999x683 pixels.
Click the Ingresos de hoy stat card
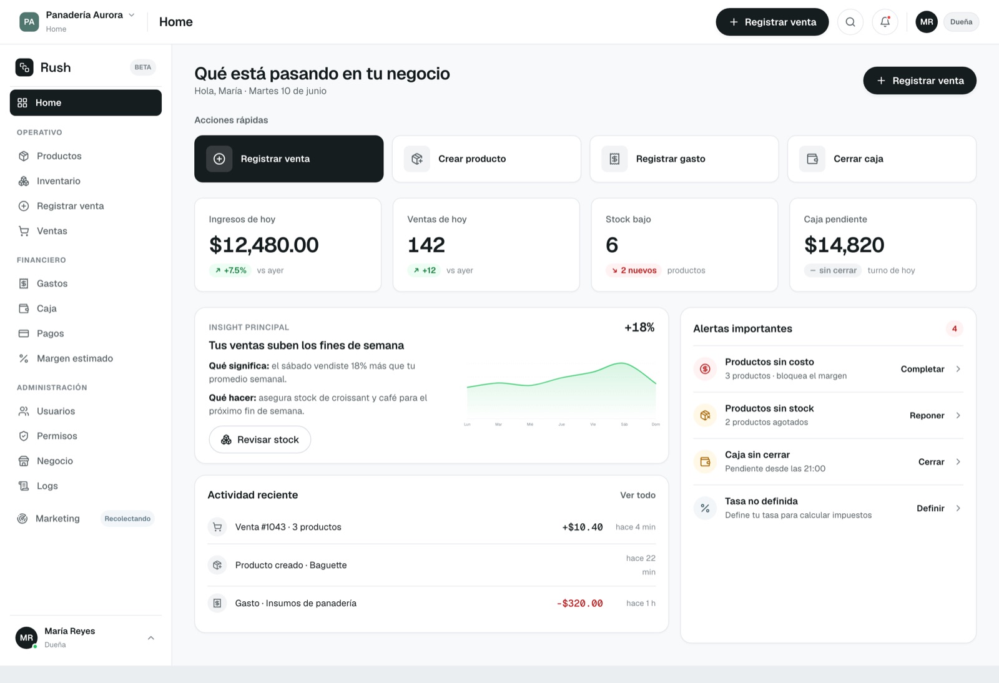[288, 245]
